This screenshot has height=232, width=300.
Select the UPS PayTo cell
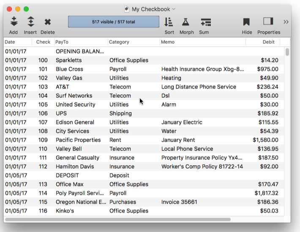click(x=61, y=113)
